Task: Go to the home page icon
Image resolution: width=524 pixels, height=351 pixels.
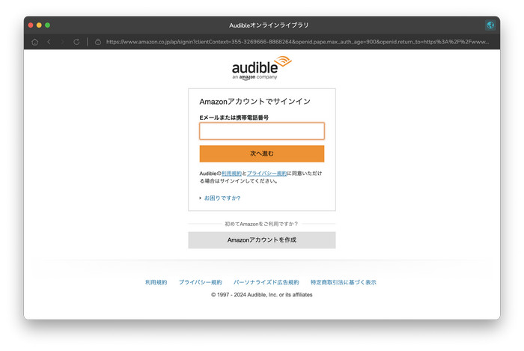Action: [34, 42]
